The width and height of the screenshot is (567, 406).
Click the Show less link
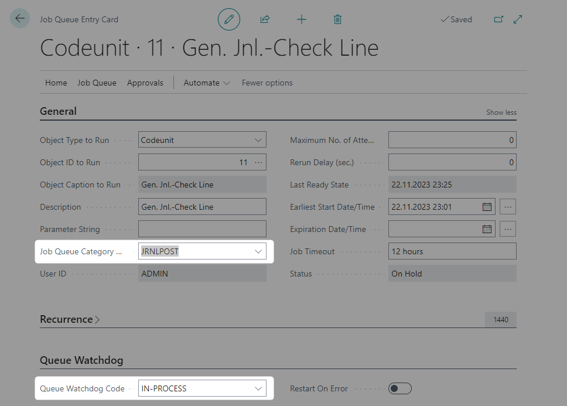[x=501, y=112]
